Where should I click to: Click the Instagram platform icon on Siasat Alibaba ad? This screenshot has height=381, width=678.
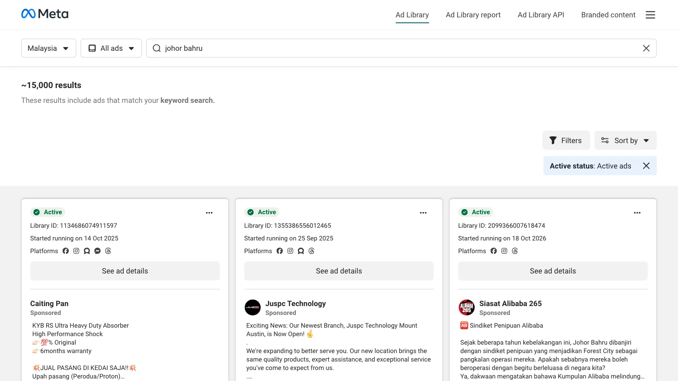tap(504, 251)
